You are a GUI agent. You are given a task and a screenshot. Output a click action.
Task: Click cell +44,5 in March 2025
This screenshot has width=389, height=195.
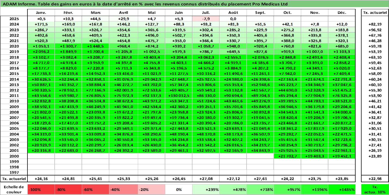pyautogui.click(x=95, y=19)
